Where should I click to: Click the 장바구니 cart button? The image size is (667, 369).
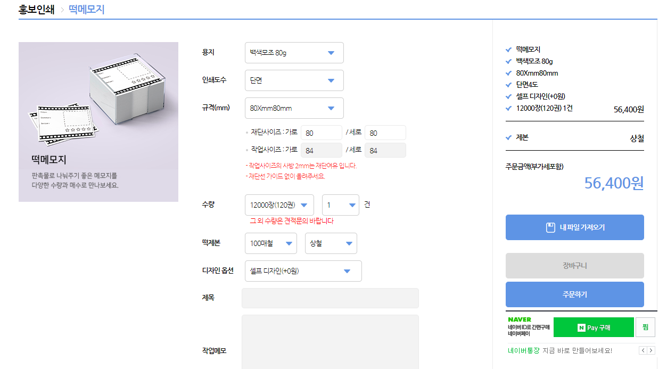click(574, 266)
